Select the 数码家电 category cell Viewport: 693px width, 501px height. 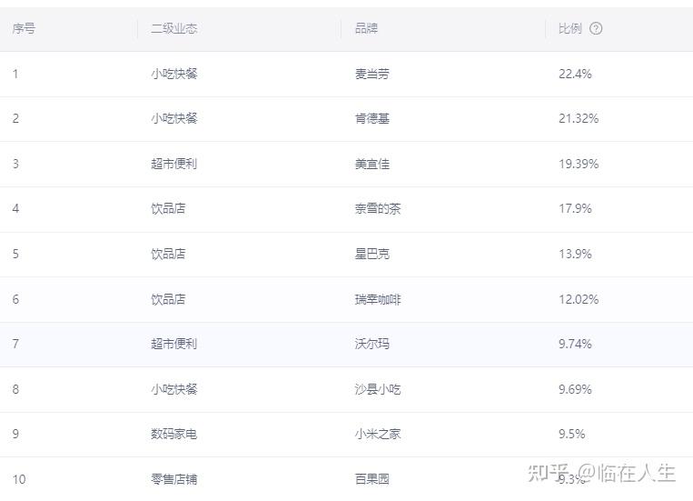(174, 434)
